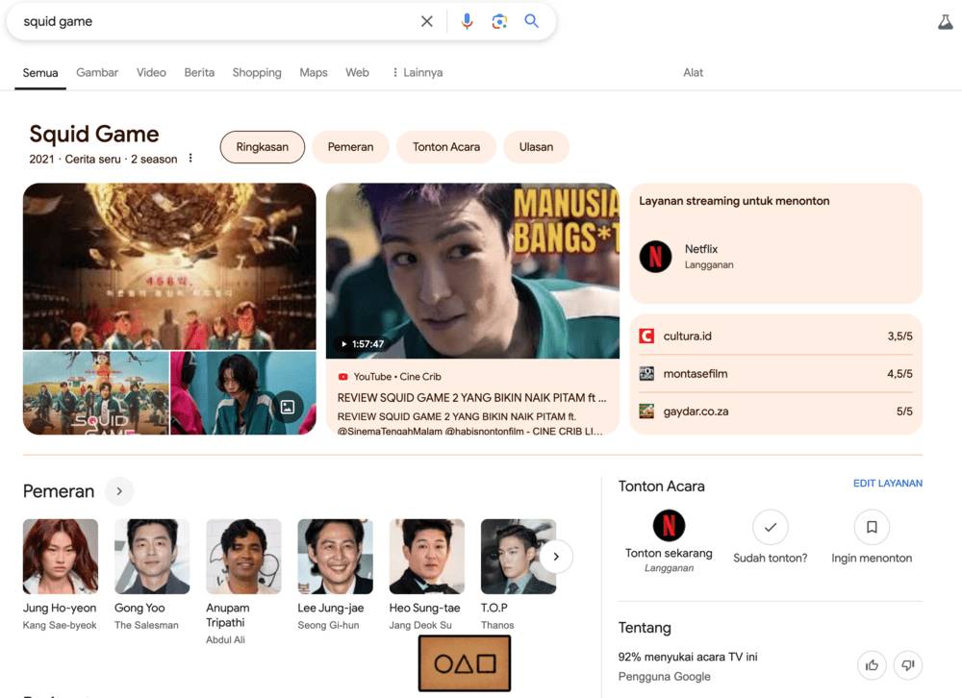This screenshot has height=698, width=962.
Task: Click the EDIT LAYANAN link
Action: pyautogui.click(x=887, y=484)
